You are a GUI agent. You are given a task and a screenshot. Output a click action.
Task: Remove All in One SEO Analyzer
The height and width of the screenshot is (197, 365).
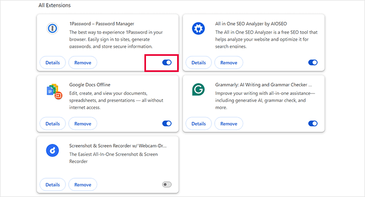229,63
